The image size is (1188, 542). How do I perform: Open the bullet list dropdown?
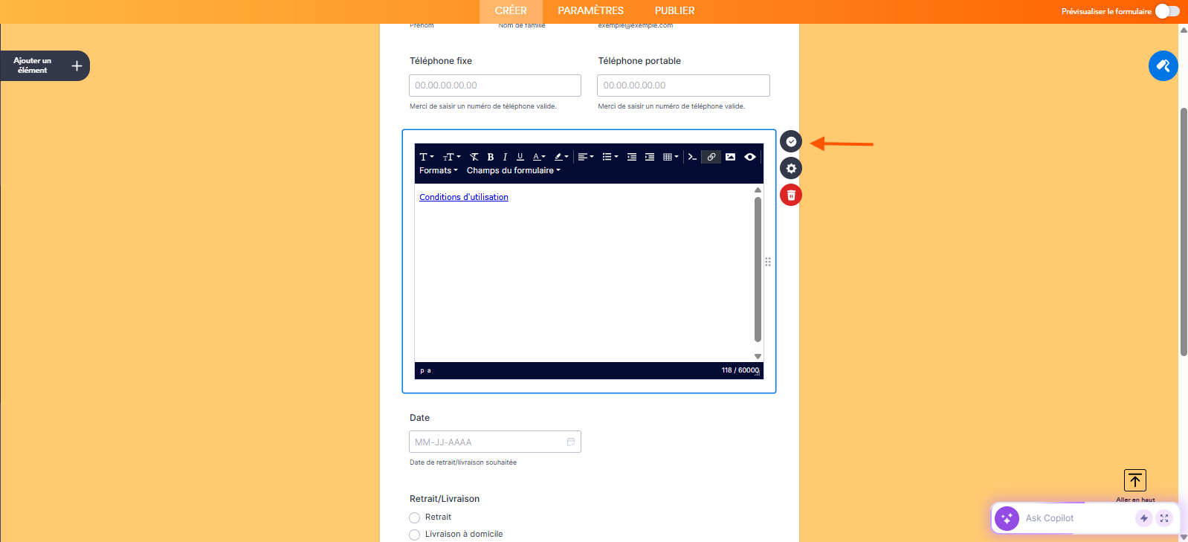610,157
